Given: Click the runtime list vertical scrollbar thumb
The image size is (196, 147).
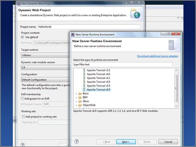Looking at the screenshot, I should pyautogui.click(x=176, y=88).
